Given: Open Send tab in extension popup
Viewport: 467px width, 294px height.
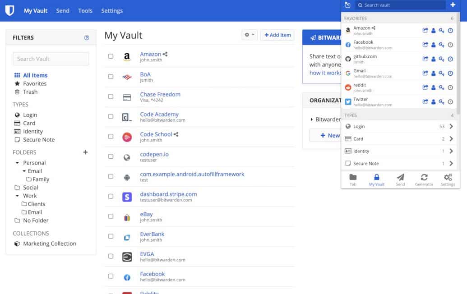Looking at the screenshot, I should [x=400, y=180].
